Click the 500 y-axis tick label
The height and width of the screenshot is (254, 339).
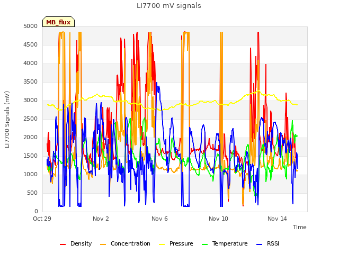coord(32,193)
